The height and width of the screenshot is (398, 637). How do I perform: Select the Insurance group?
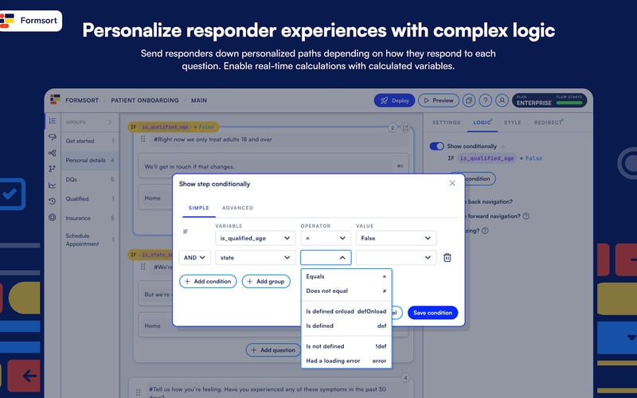point(90,218)
